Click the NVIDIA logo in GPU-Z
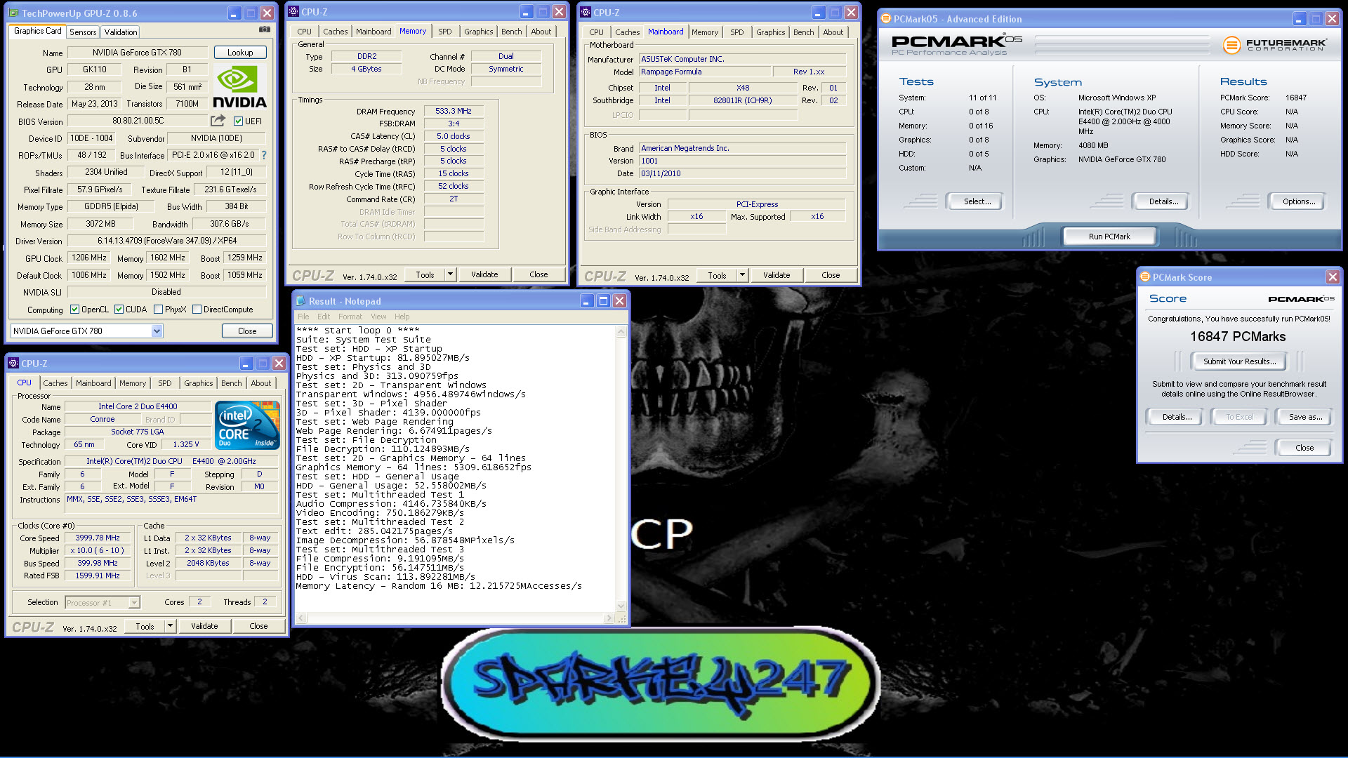The height and width of the screenshot is (758, 1348). [239, 87]
